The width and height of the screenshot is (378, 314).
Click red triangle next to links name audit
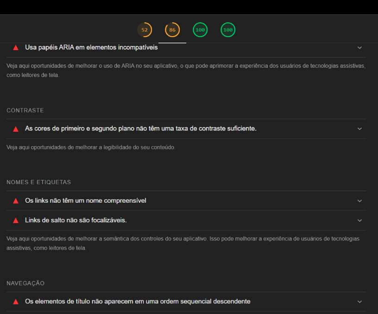pos(16,201)
